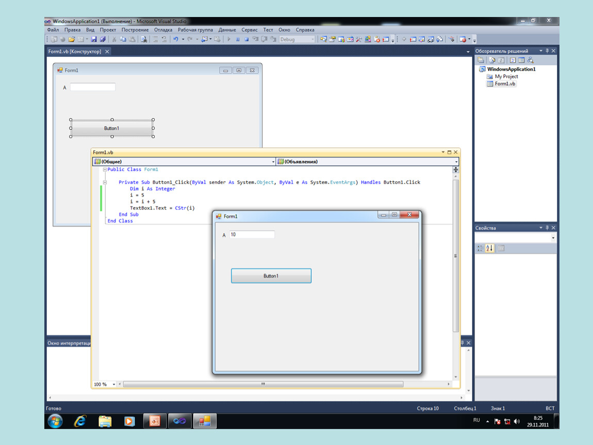Click the Open File folder icon in toolbar
The height and width of the screenshot is (445, 593).
click(x=72, y=39)
